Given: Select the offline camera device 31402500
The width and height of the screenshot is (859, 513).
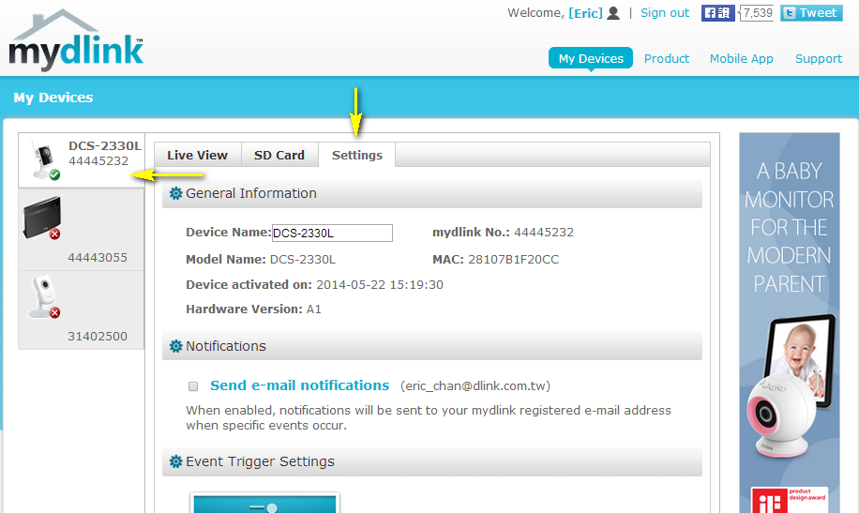Looking at the screenshot, I should pos(82,309).
